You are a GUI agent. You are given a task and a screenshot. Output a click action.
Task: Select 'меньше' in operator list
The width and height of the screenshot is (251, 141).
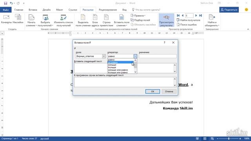pos(120,65)
